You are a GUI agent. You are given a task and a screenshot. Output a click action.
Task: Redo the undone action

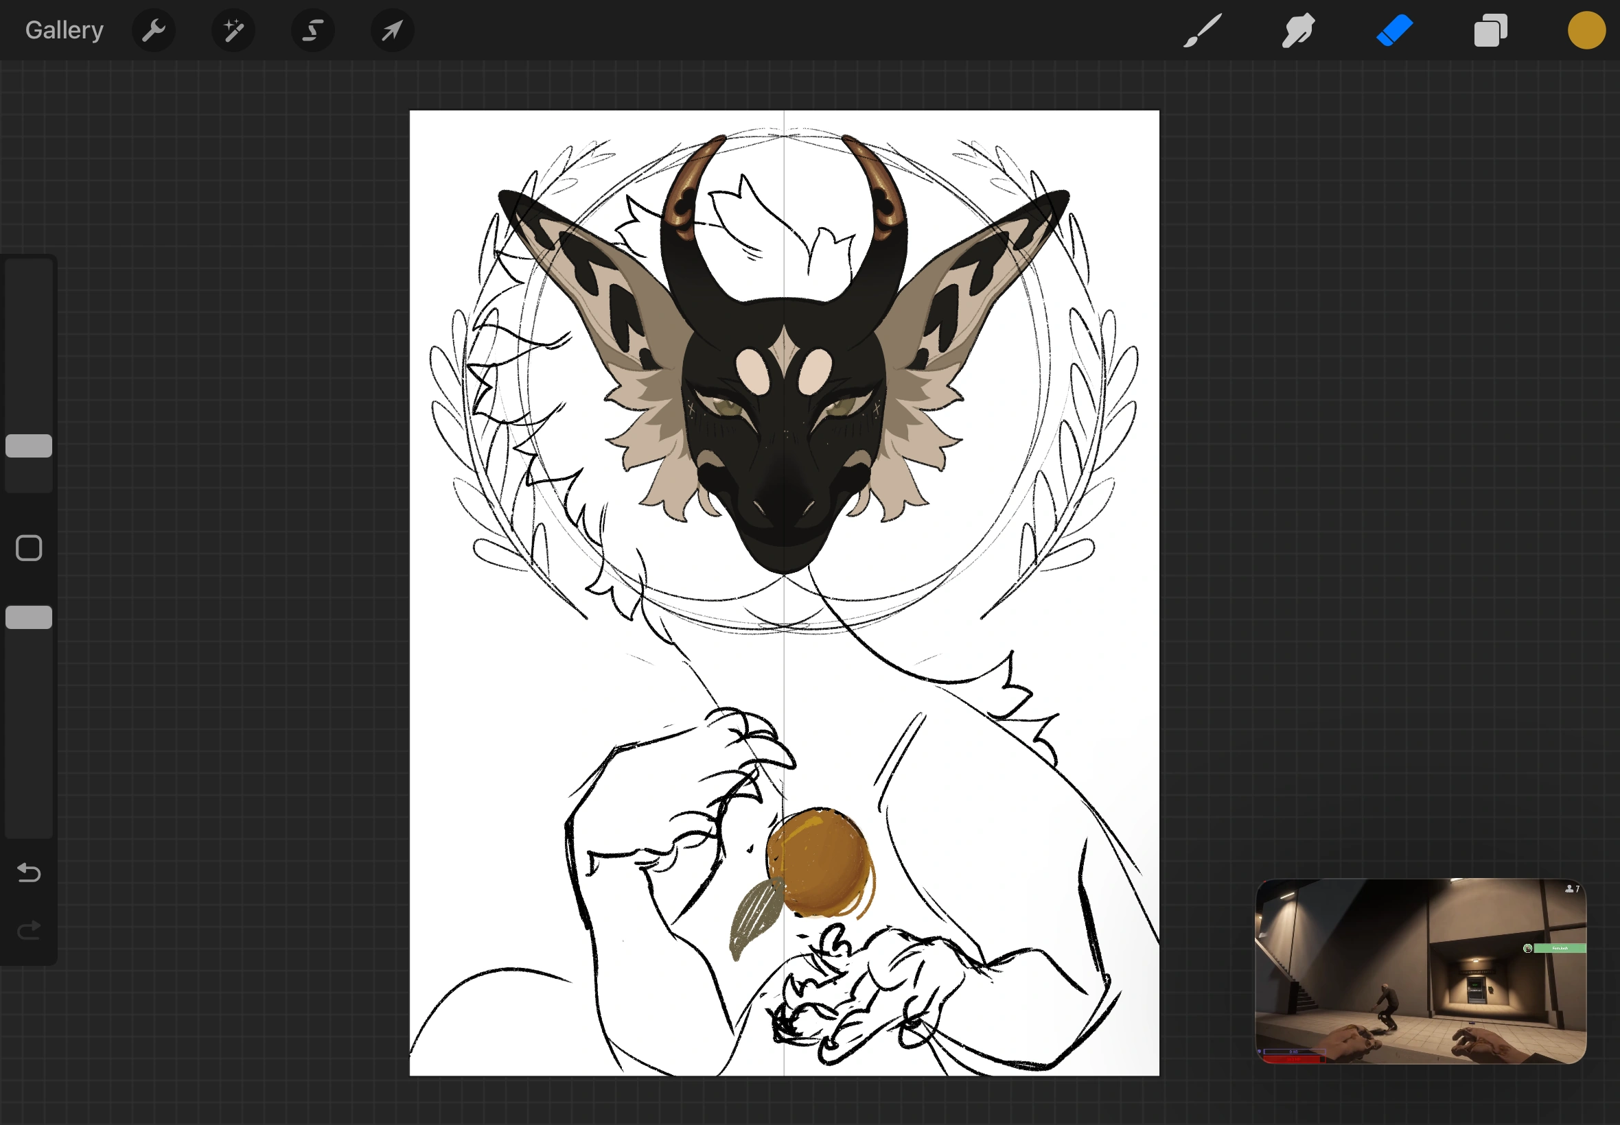[x=29, y=930]
